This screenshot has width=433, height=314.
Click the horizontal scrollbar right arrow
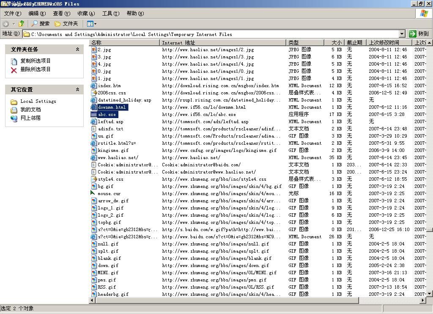click(423, 300)
